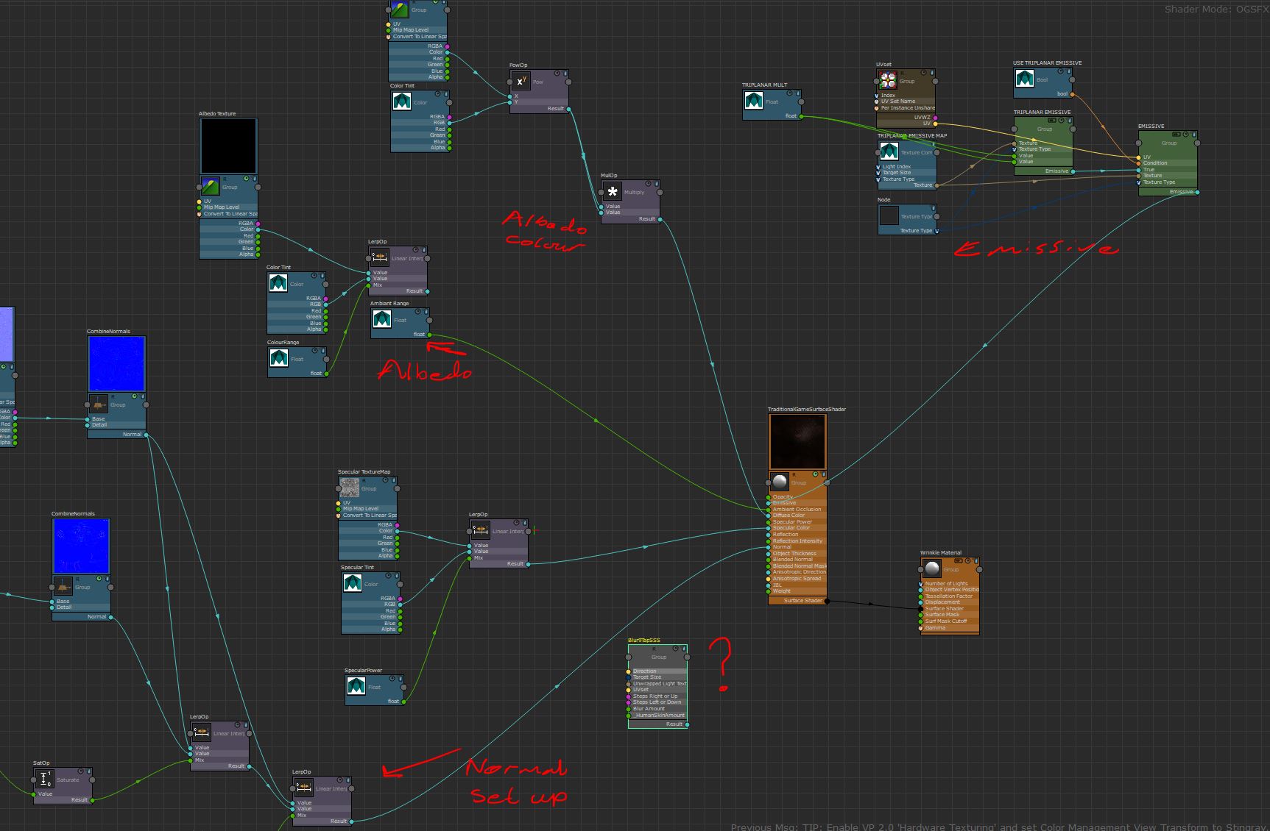Click the Linear Interp icon on the bottom LerpOp node
The image size is (1270, 831).
tap(304, 786)
